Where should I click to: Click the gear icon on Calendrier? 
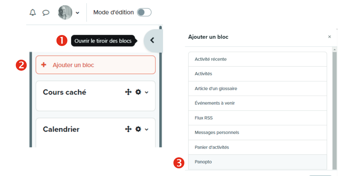coord(138,129)
